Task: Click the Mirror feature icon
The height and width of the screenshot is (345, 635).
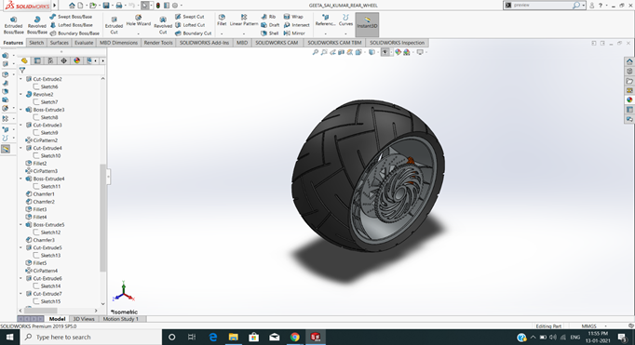Action: 294,33
